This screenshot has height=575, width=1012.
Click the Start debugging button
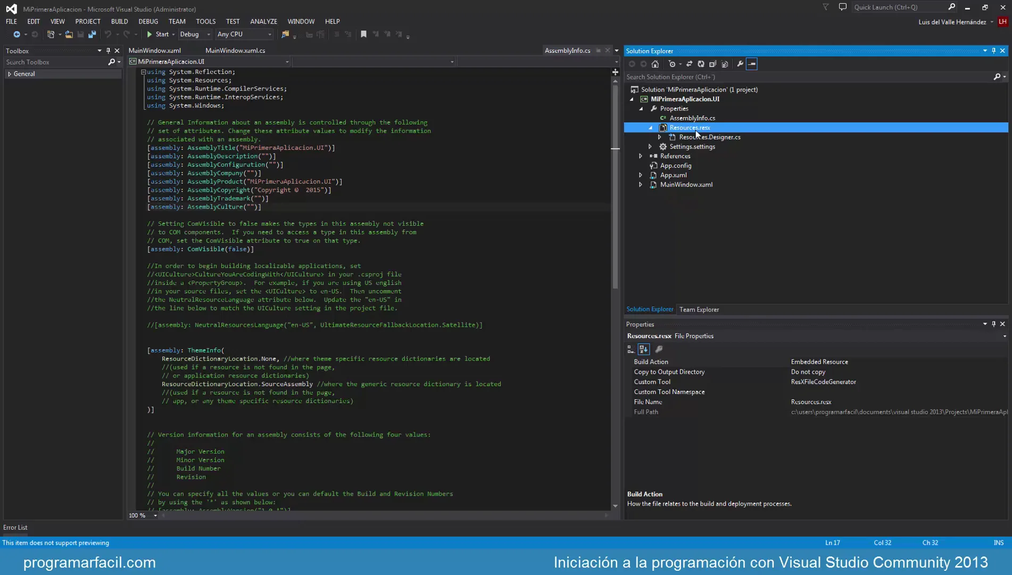point(158,34)
